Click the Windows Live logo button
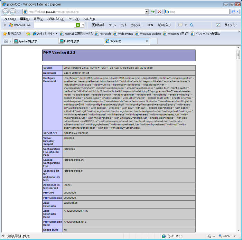 [x=20, y=25]
